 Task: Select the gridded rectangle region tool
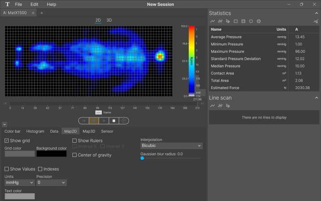point(243,21)
